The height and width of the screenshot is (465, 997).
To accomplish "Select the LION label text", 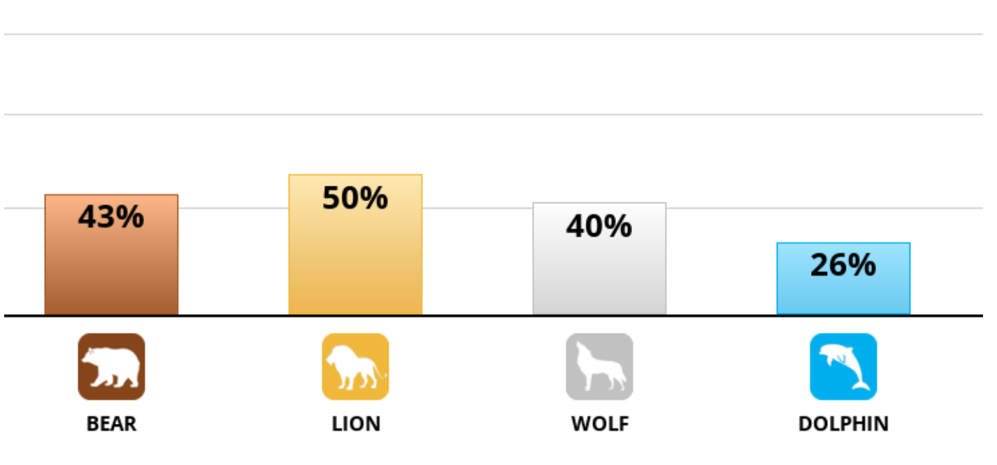I will tap(356, 424).
